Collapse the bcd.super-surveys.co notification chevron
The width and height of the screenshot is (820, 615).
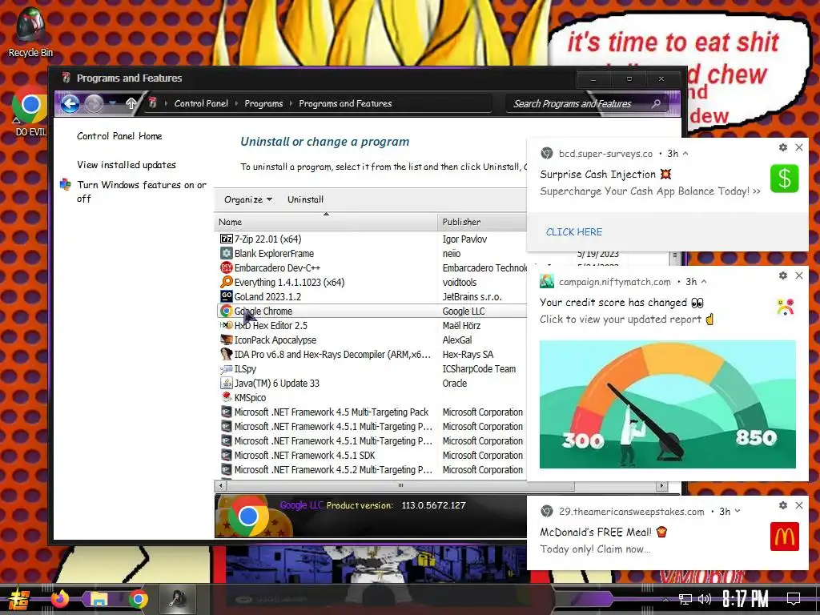[x=685, y=154]
